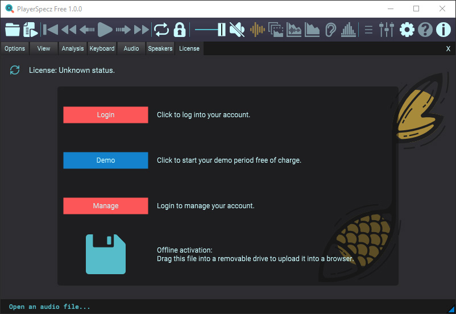Click the ear listening icon
This screenshot has height=314, width=456.
click(x=330, y=30)
